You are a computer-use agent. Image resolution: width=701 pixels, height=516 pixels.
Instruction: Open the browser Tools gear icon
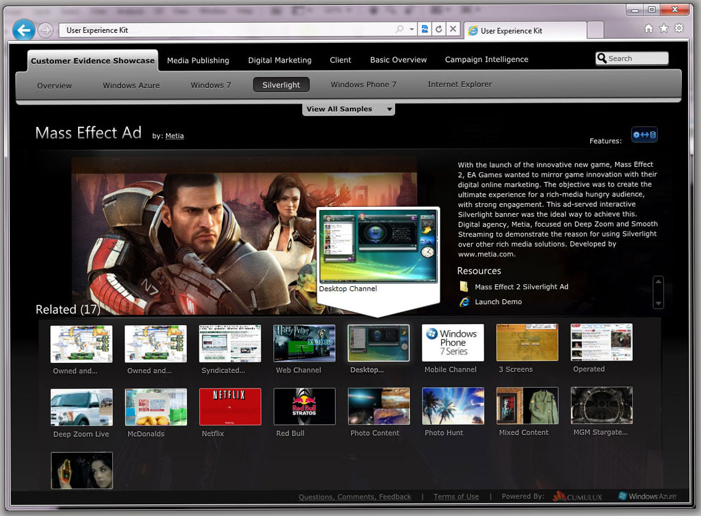[679, 28]
